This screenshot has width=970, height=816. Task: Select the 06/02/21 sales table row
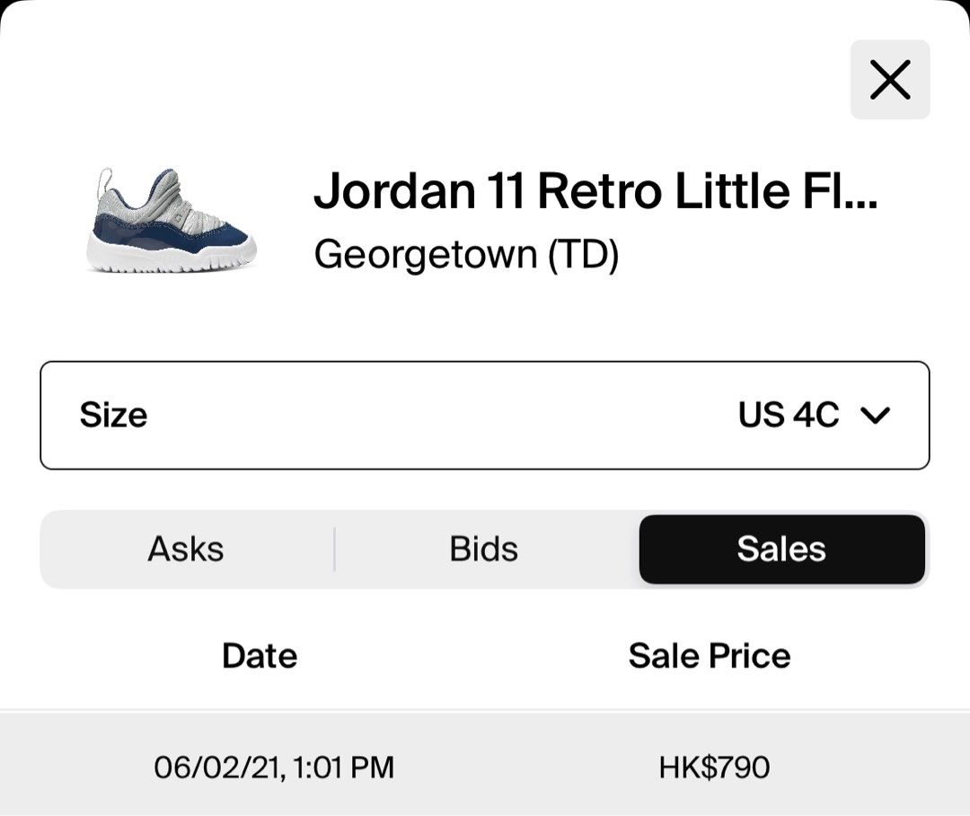point(485,764)
